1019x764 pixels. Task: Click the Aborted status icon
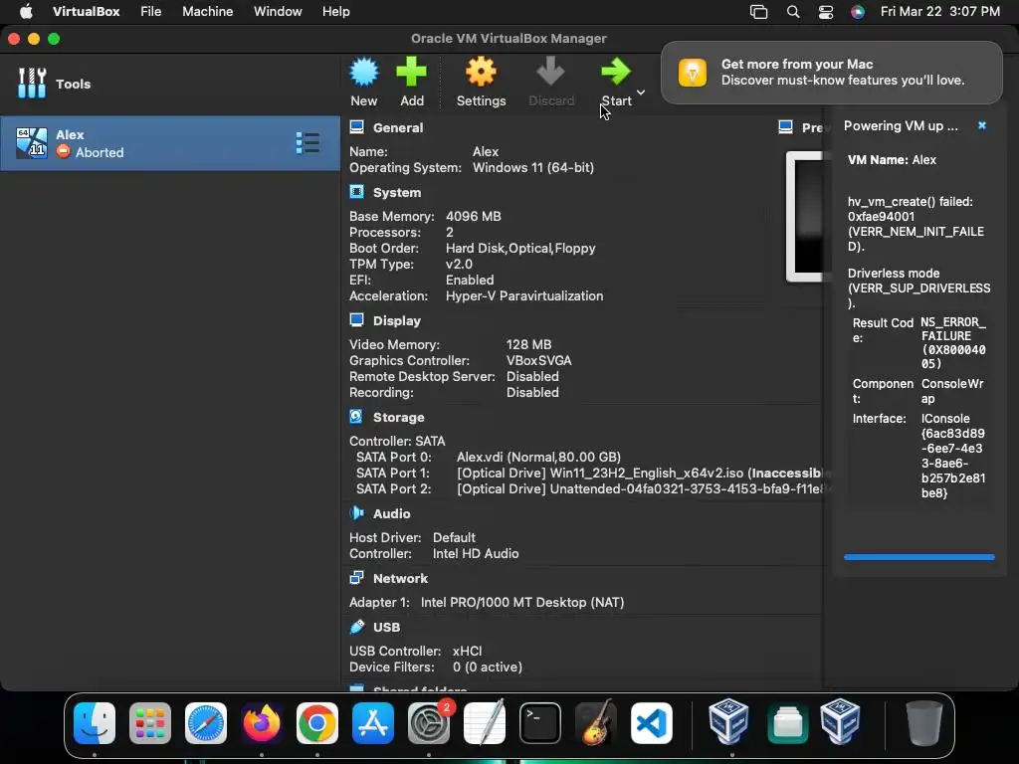[x=63, y=151]
